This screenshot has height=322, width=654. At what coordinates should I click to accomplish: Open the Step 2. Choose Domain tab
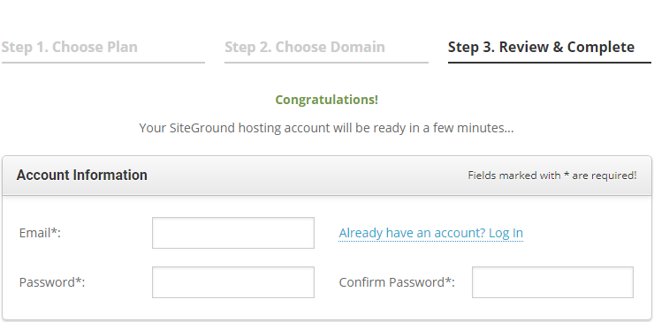(305, 47)
